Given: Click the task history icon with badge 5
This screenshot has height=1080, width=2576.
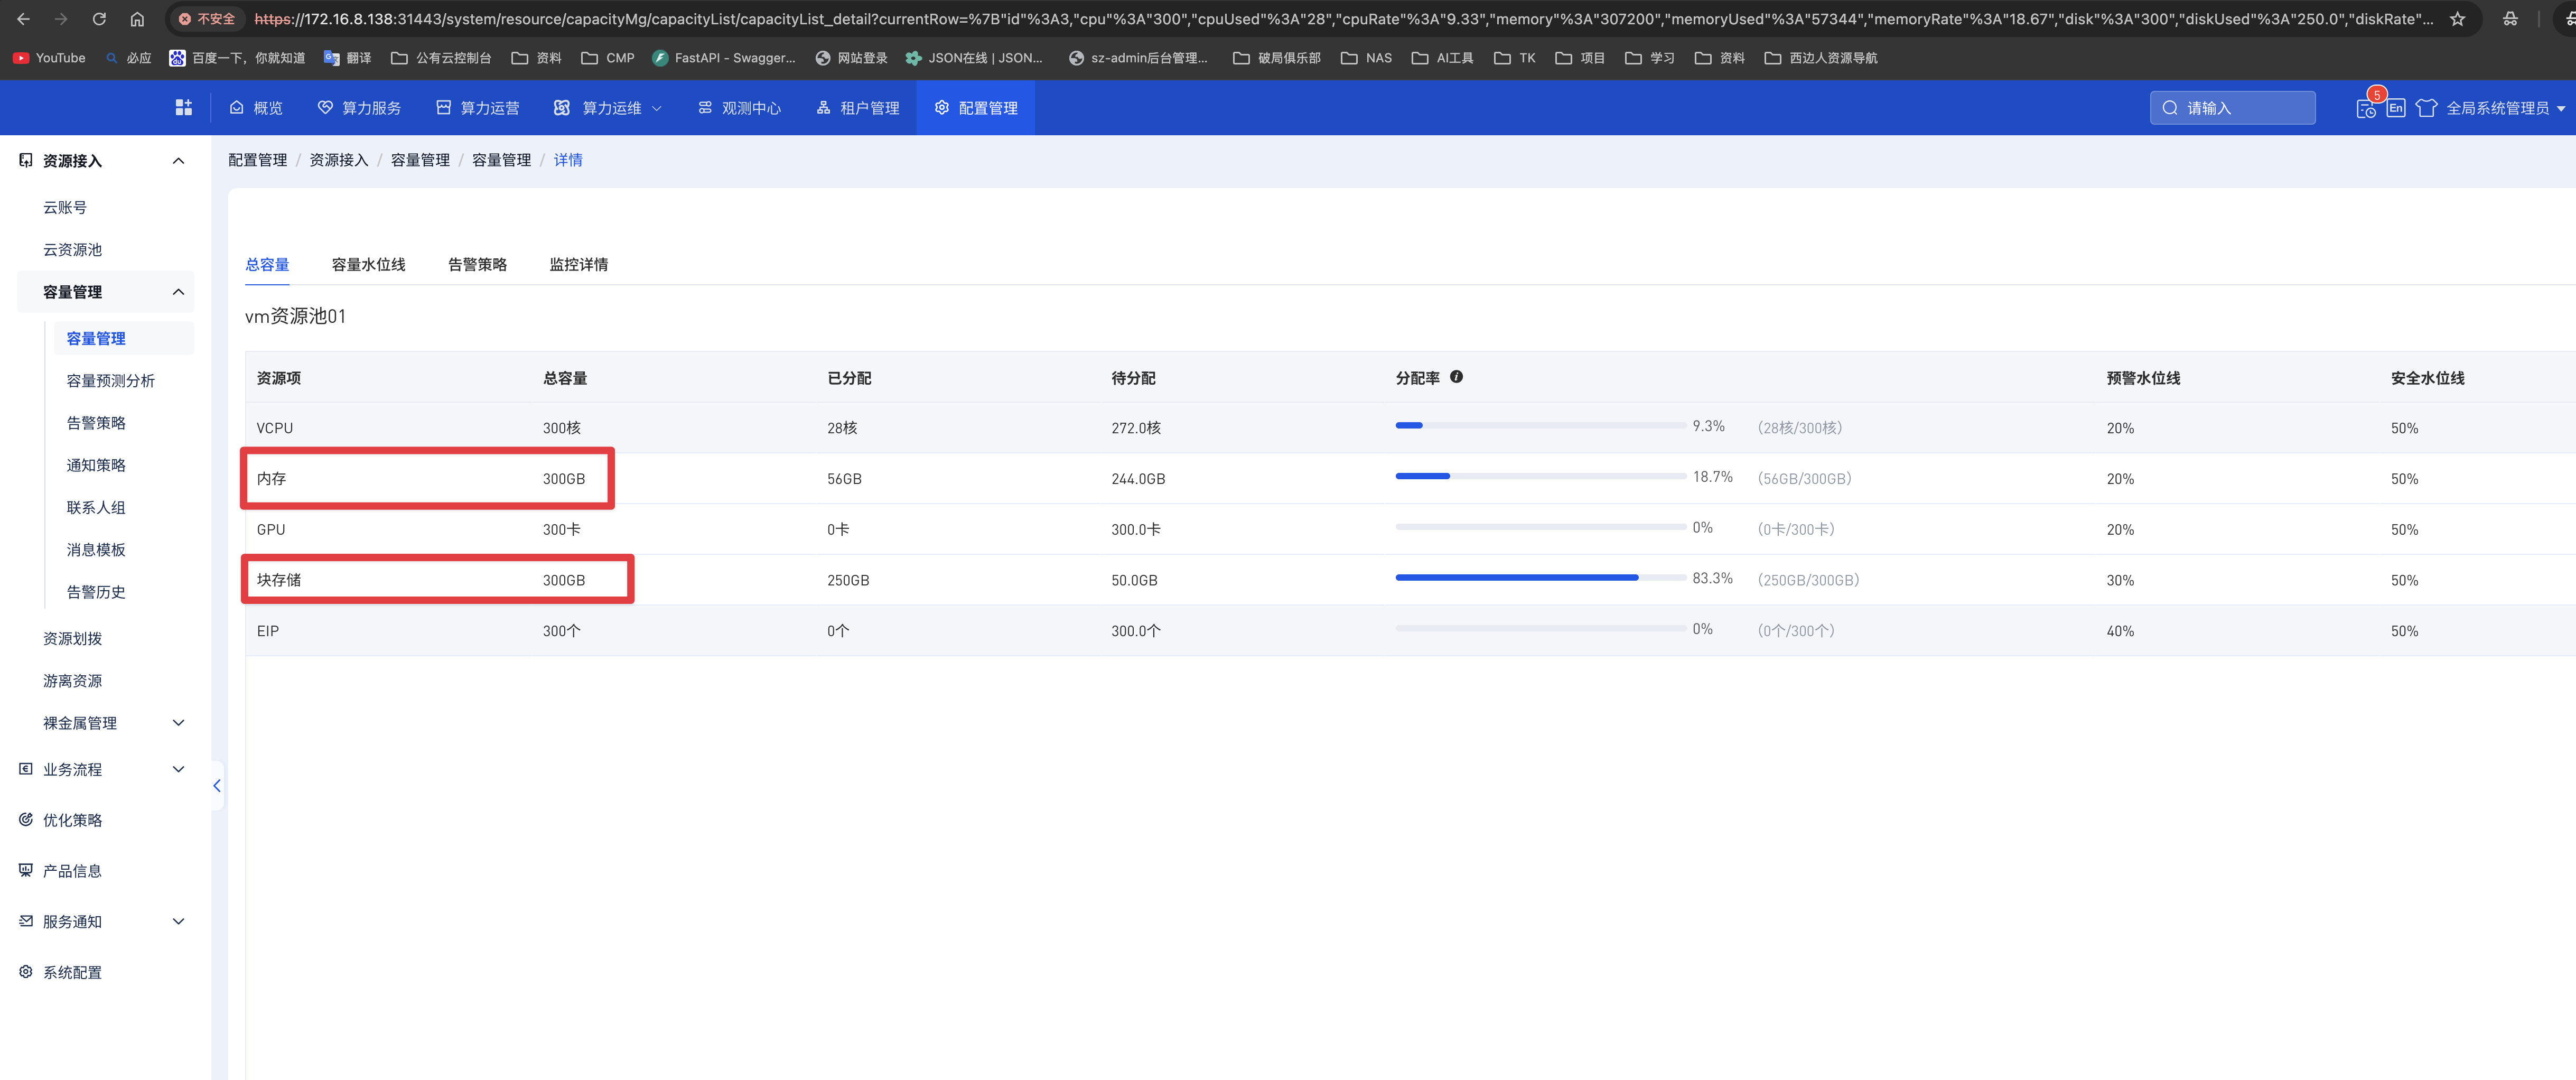Looking at the screenshot, I should click(2366, 108).
